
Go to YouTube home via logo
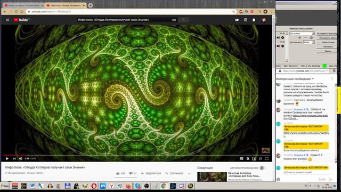coord(21,20)
